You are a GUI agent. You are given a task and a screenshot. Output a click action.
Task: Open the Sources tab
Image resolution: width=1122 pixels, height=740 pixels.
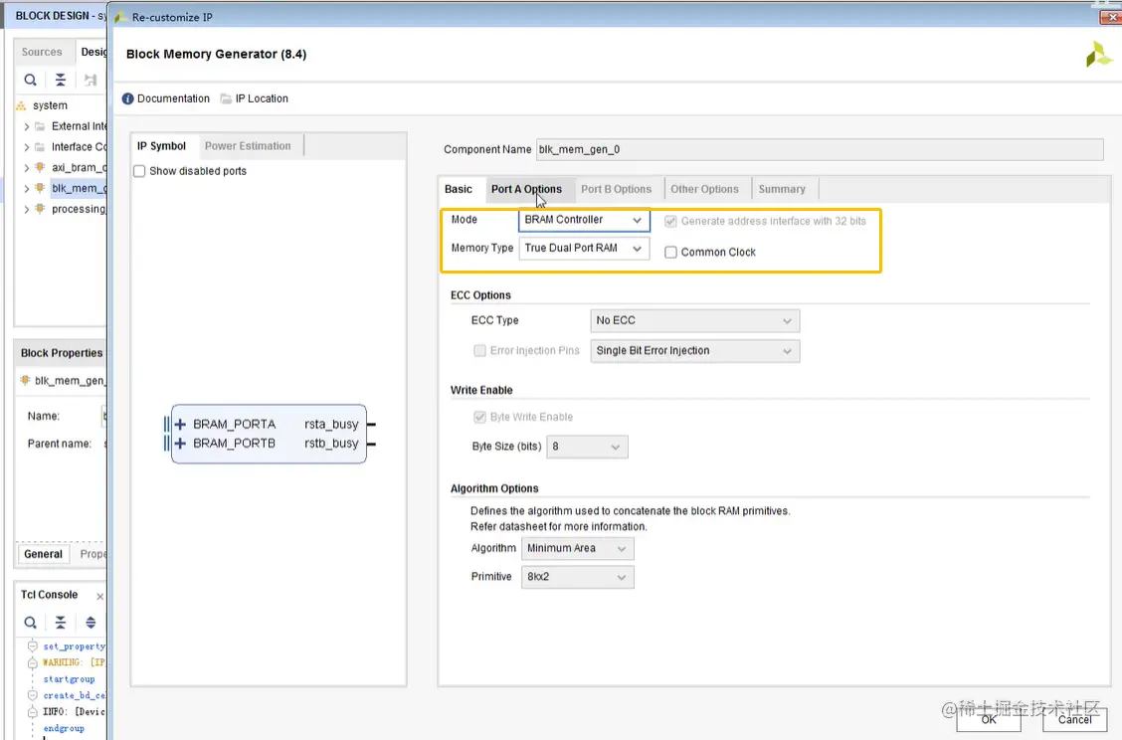pyautogui.click(x=42, y=52)
